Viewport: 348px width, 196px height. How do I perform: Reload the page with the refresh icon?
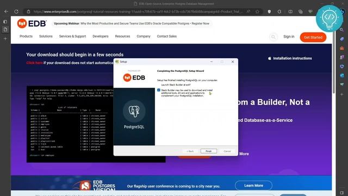[16, 11]
